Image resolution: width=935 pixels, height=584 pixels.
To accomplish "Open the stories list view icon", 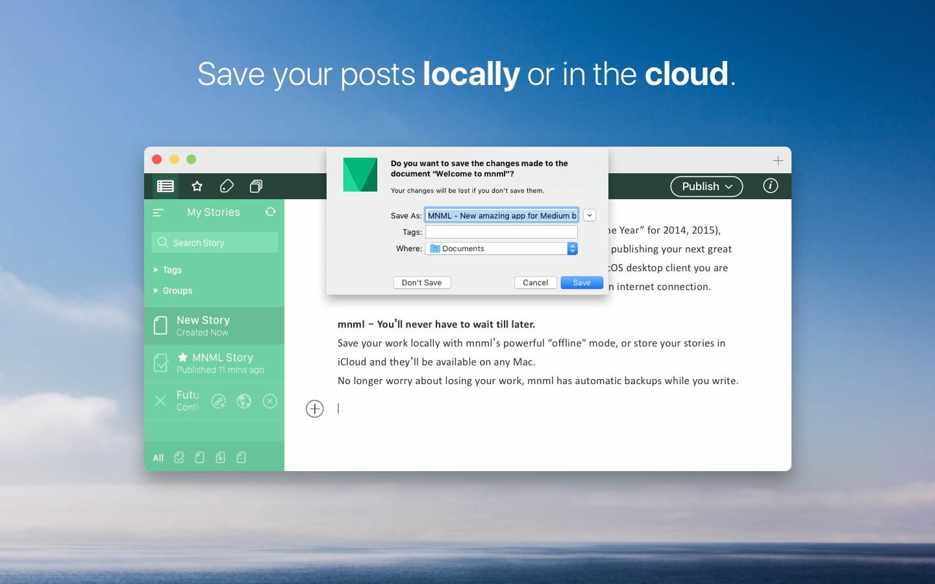I will coord(166,186).
